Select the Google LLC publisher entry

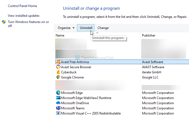tap(151, 77)
